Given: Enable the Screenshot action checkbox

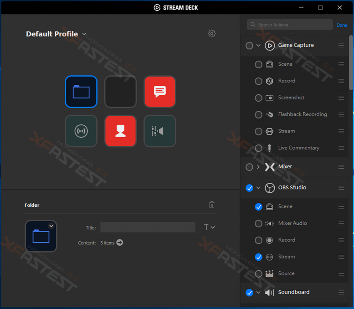Looking at the screenshot, I should pos(259,98).
